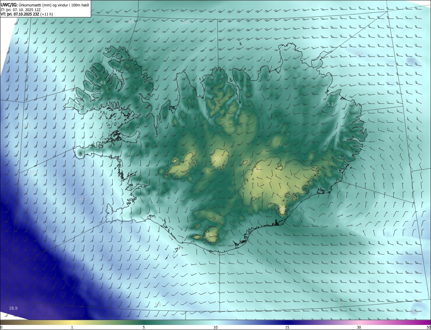The height and width of the screenshot is (330, 431).
Task: Click the 9.9 value near the bottom
Action: [158, 304]
